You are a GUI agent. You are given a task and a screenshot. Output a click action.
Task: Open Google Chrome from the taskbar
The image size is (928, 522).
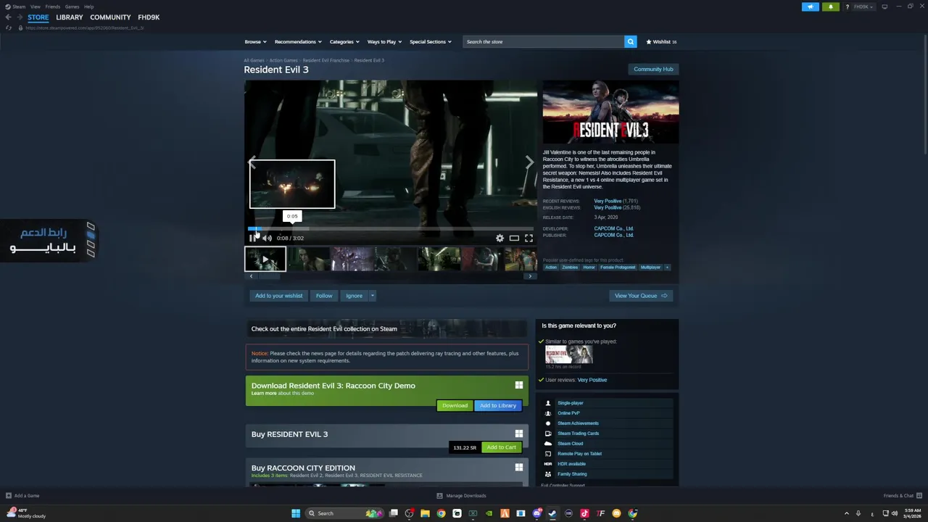pos(441,513)
